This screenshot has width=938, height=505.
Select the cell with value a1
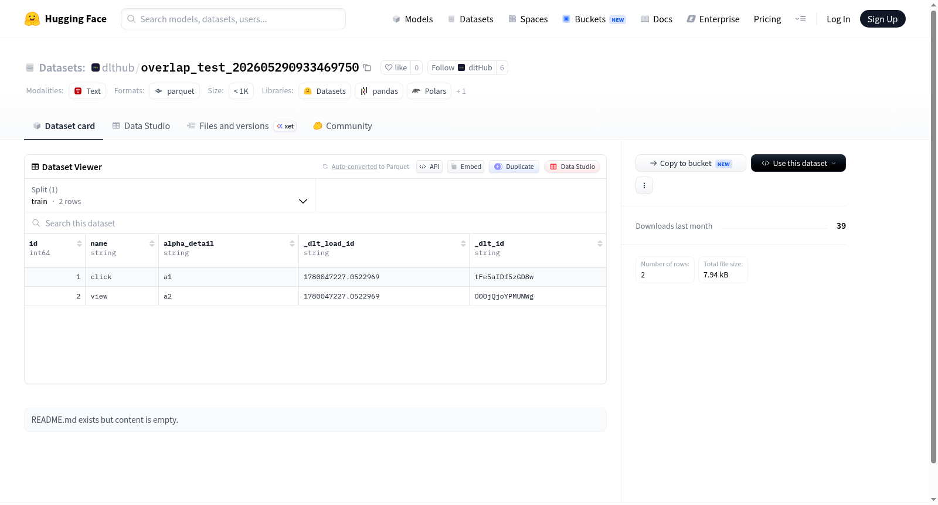coord(229,277)
